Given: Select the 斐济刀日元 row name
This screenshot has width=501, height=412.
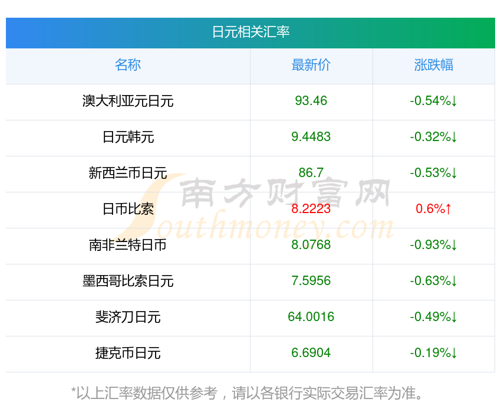Looking at the screenshot, I should coord(128,317).
